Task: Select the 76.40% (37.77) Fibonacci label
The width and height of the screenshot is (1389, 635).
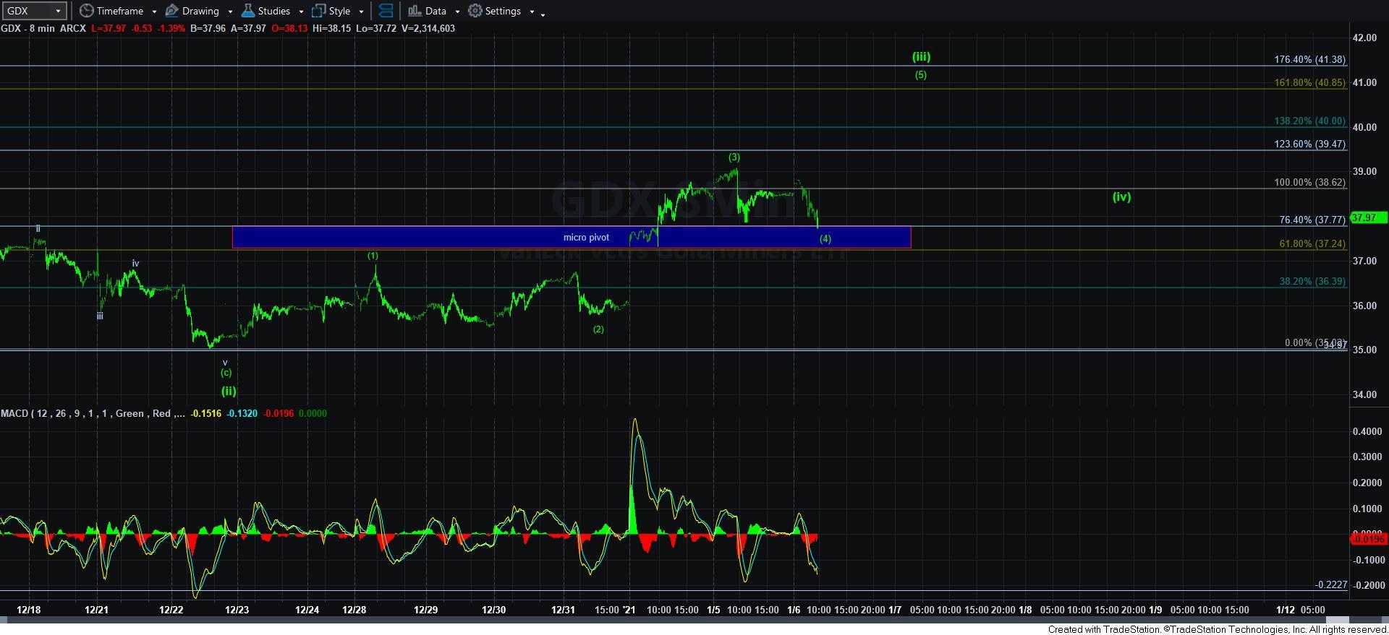Action: click(x=1312, y=220)
